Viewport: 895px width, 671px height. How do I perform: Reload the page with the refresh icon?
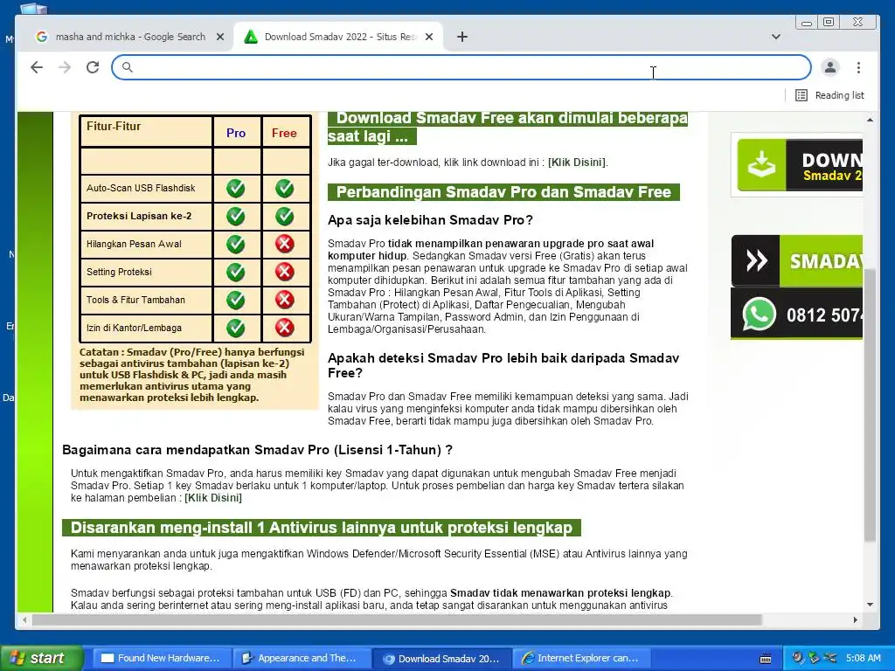[x=93, y=67]
